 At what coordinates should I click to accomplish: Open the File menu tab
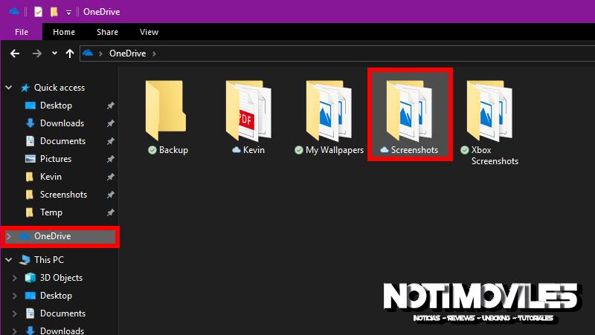point(22,32)
